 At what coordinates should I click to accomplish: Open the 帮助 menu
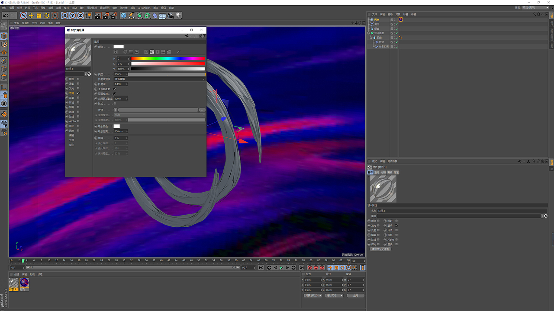tap(171, 8)
